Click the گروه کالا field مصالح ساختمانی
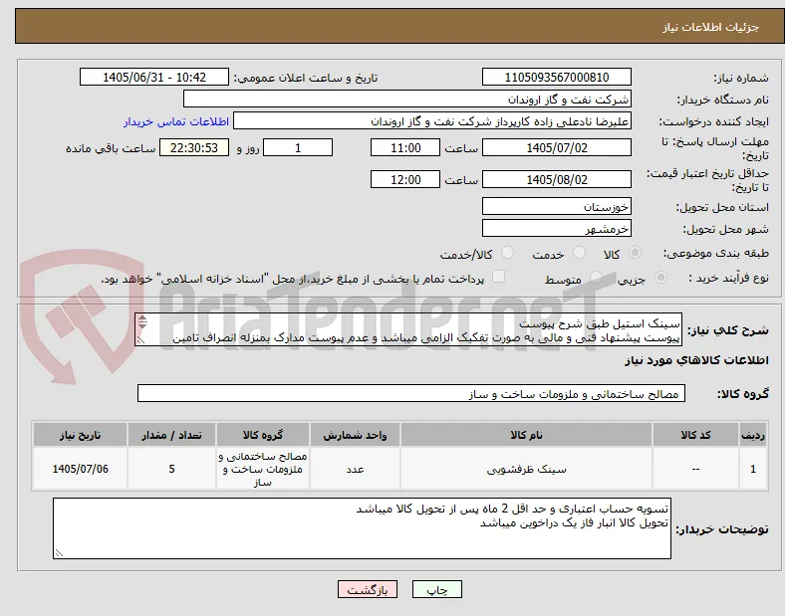 tap(411, 393)
